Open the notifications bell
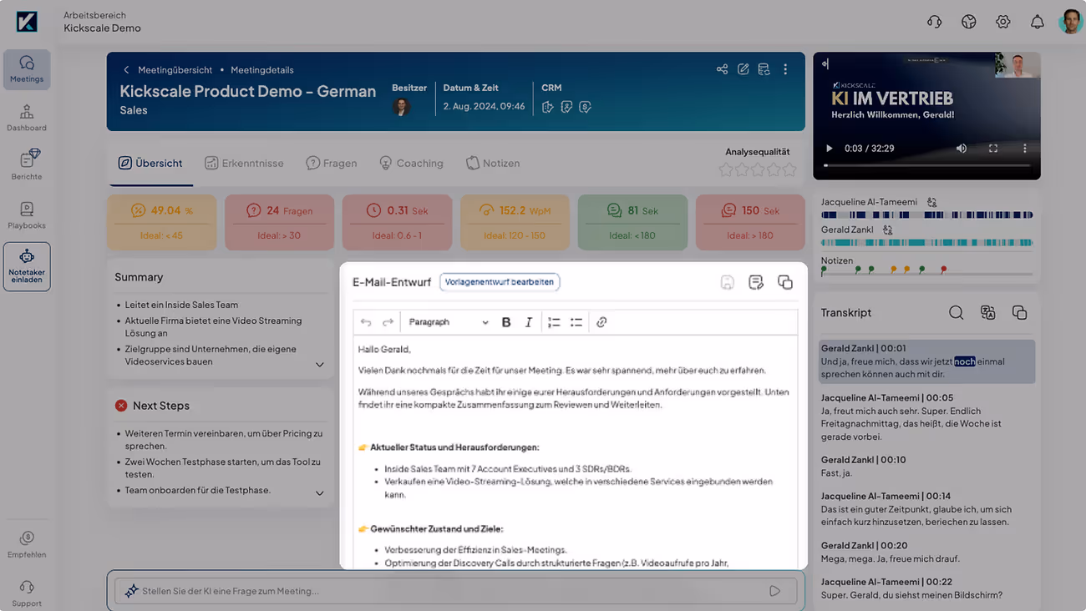This screenshot has height=611, width=1086. click(x=1037, y=22)
